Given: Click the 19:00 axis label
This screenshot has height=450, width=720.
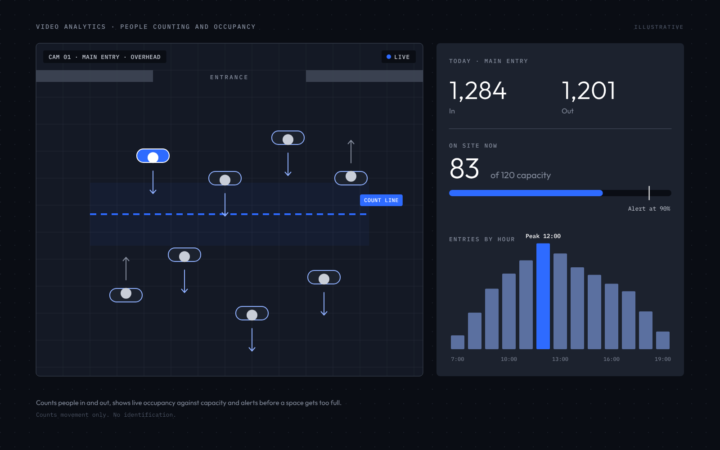Looking at the screenshot, I should point(663,359).
